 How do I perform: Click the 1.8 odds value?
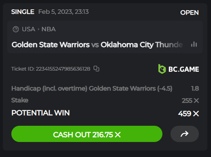pyautogui.click(x=195, y=88)
